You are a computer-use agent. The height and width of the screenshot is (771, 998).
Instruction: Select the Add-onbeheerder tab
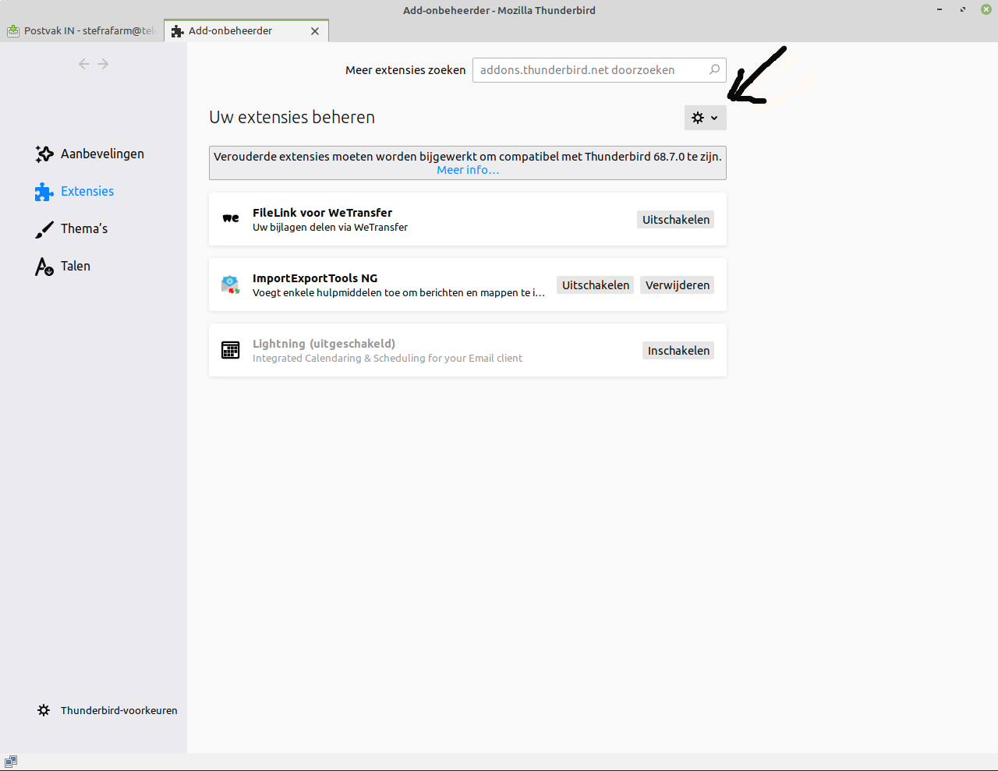[x=246, y=31]
